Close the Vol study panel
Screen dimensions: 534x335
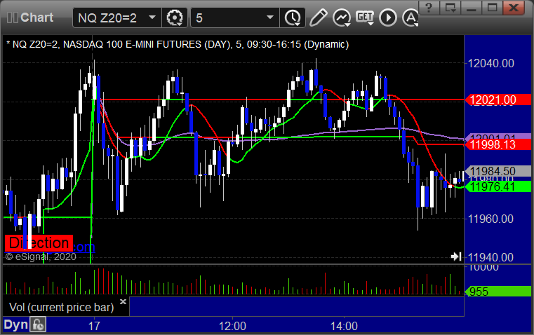124,301
